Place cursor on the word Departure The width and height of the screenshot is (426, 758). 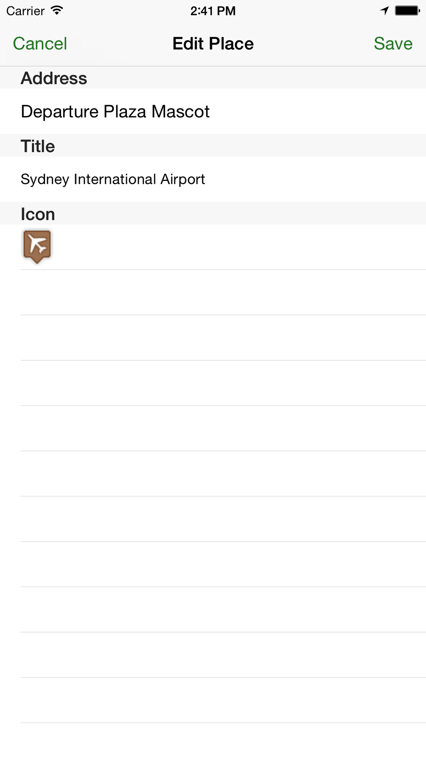60,112
